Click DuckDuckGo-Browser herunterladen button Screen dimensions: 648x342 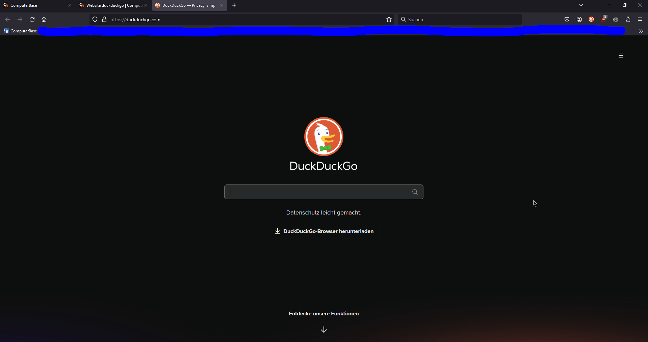324,231
